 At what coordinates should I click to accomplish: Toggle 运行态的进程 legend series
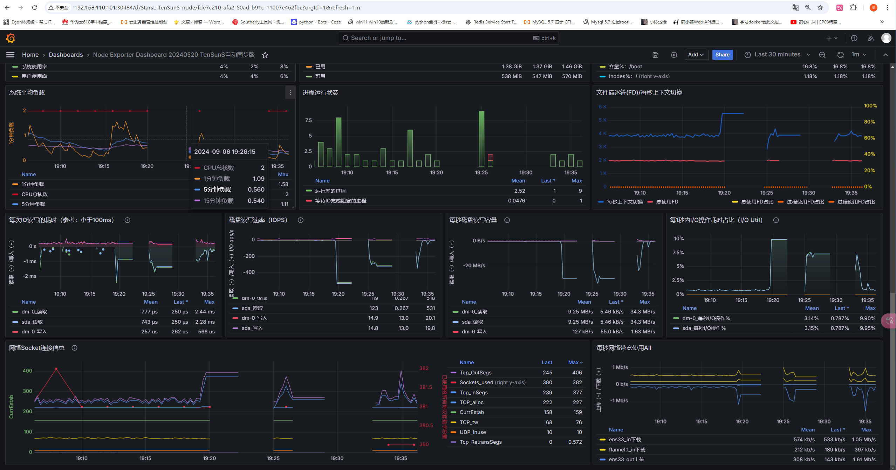coord(330,191)
